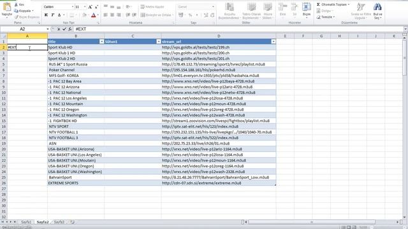
Task: Click the Kopyala copy button
Action: tap(24, 11)
